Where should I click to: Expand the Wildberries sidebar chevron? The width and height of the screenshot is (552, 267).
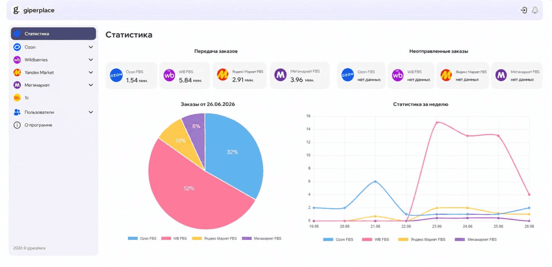[x=91, y=60]
